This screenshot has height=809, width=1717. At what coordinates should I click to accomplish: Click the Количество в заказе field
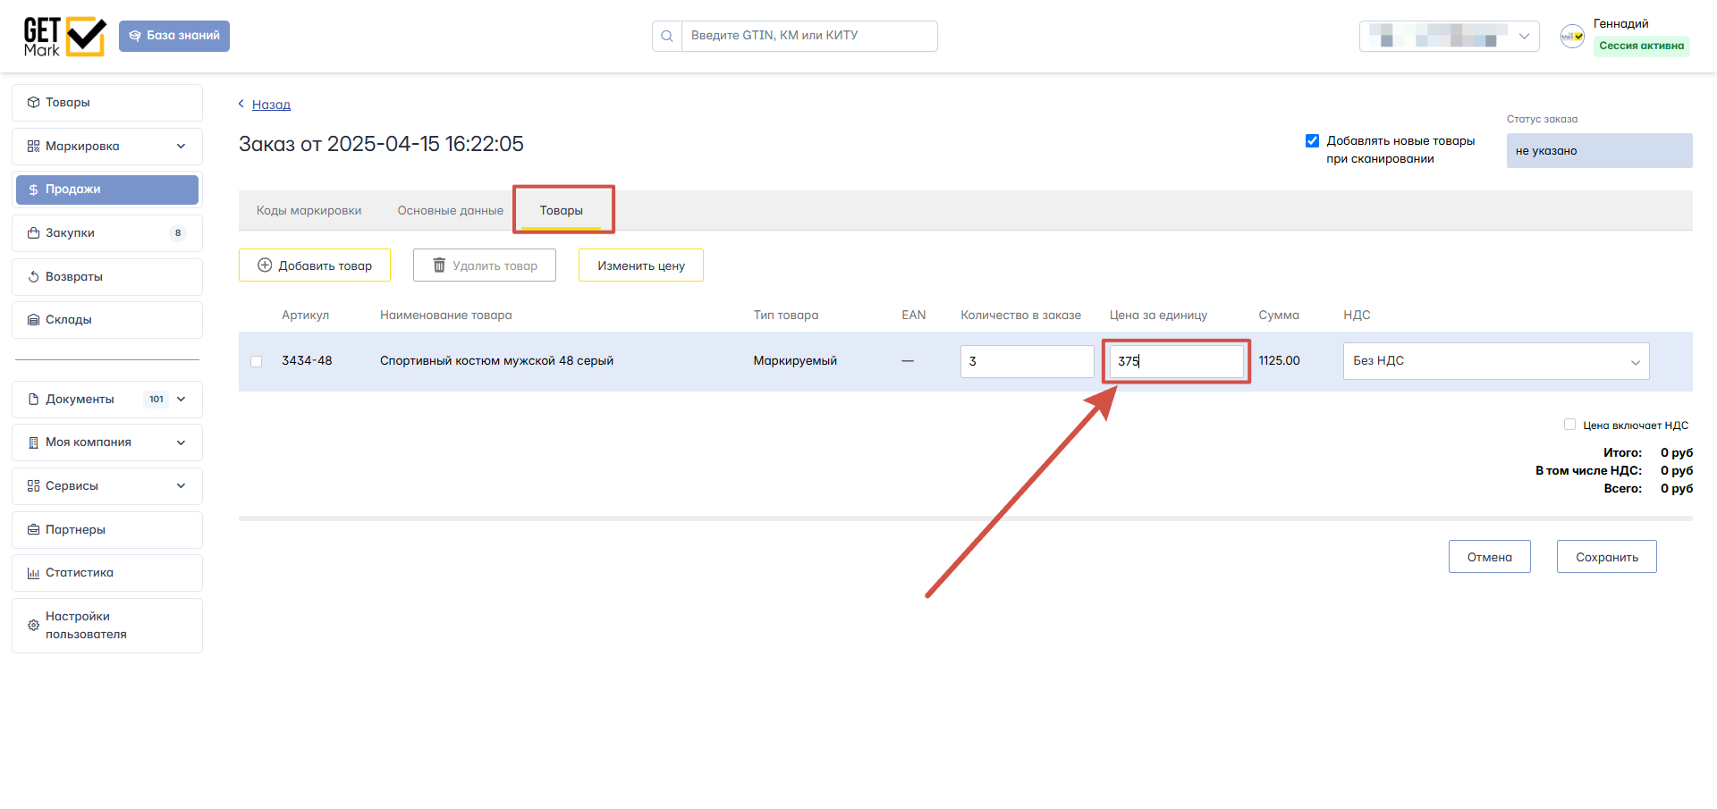(1027, 361)
